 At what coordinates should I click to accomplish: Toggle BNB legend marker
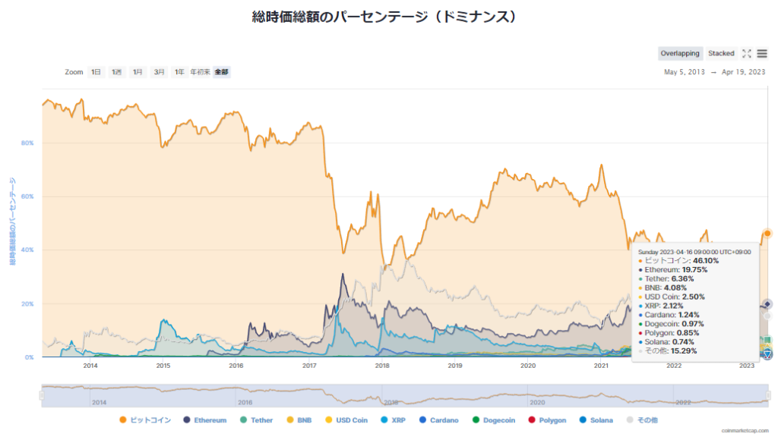tap(300, 420)
